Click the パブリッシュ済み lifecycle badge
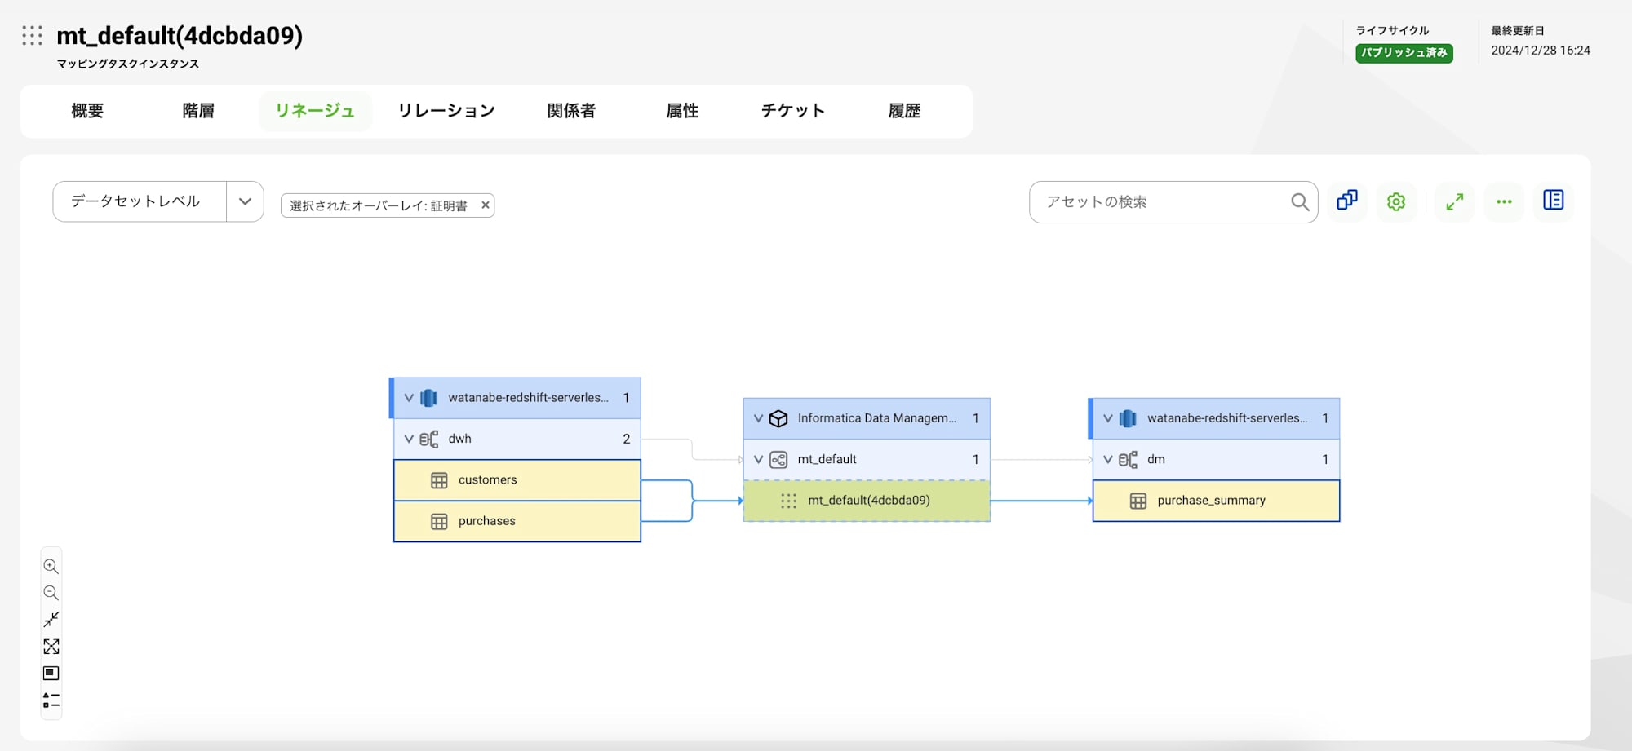Viewport: 1632px width, 751px height. coord(1404,53)
